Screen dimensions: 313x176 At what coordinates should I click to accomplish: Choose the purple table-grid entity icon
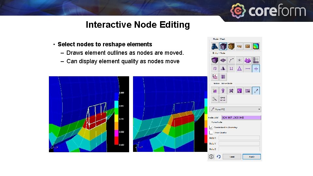coord(223,77)
